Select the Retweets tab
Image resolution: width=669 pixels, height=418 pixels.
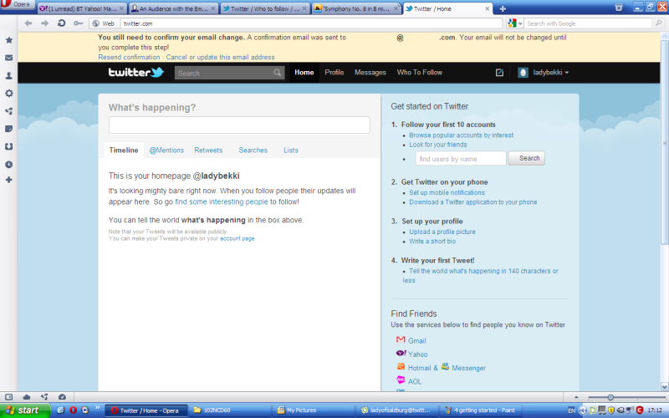point(208,150)
